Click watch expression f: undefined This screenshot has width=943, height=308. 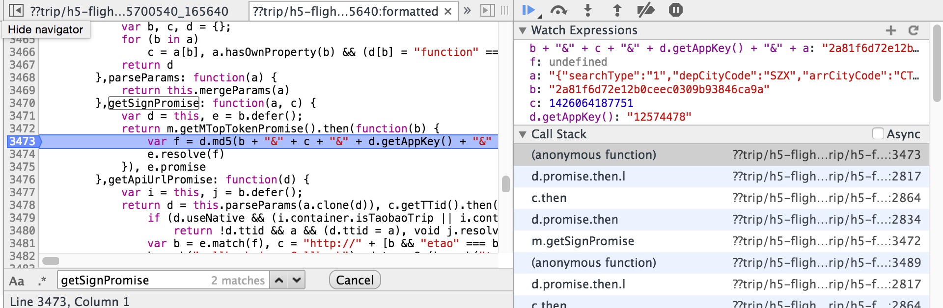pos(568,62)
